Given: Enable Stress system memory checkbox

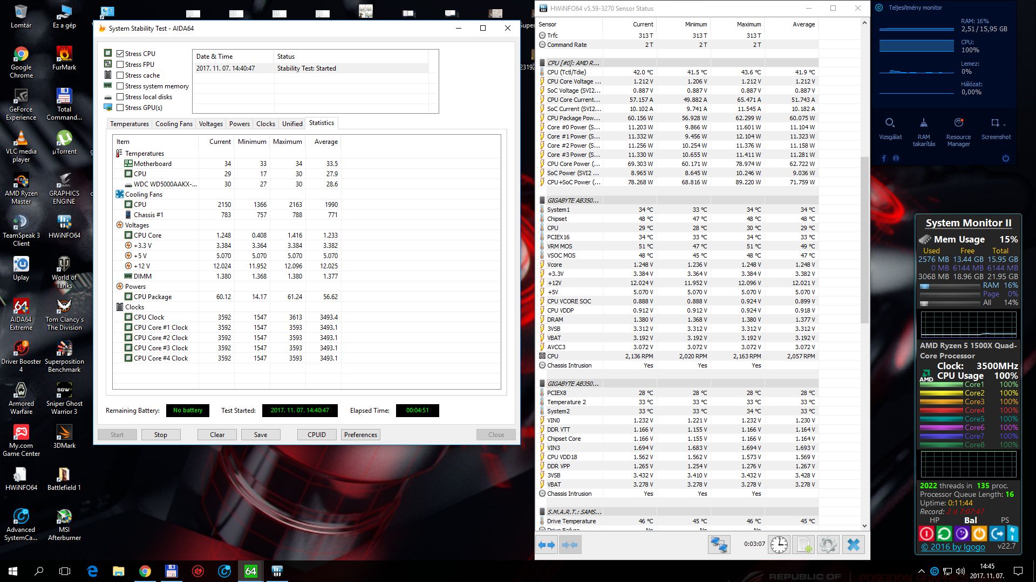Looking at the screenshot, I should tap(120, 86).
